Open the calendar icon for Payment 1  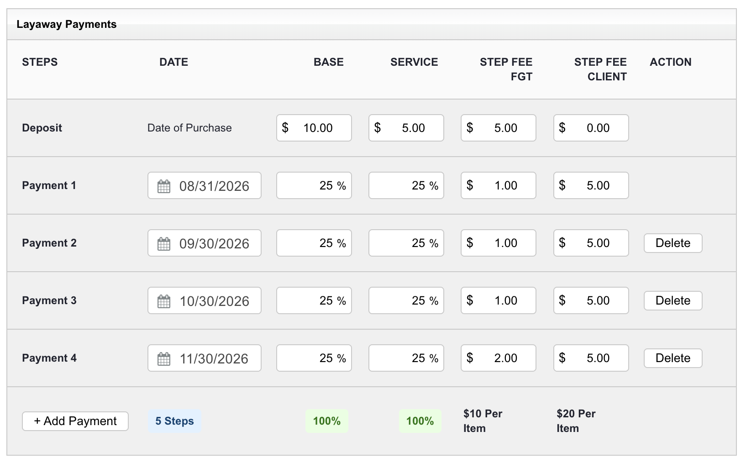tap(164, 186)
